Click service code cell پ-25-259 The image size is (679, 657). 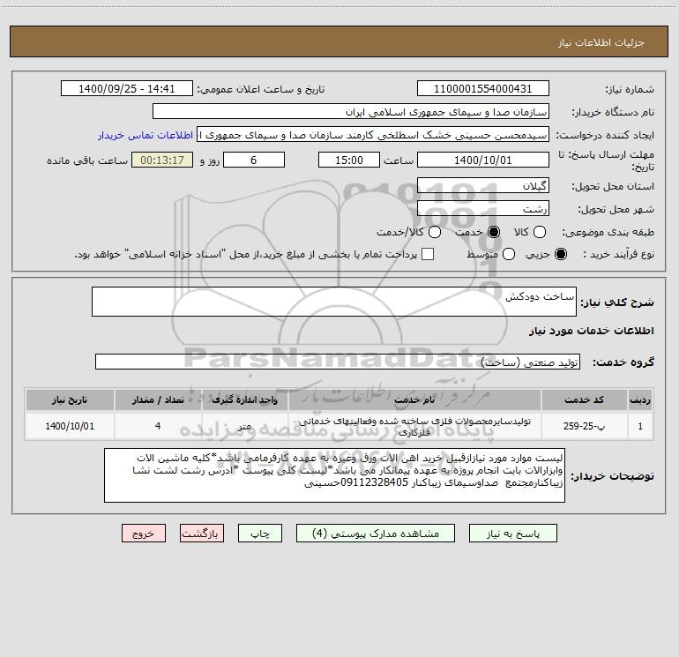click(x=584, y=426)
